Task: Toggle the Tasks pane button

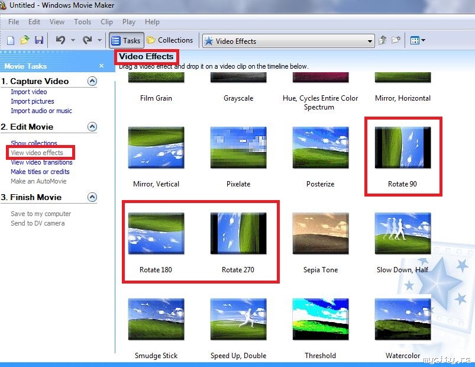Action: coord(127,40)
